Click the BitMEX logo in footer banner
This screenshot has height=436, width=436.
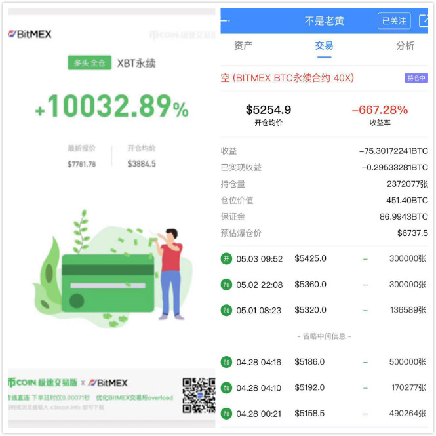pyautogui.click(x=108, y=383)
